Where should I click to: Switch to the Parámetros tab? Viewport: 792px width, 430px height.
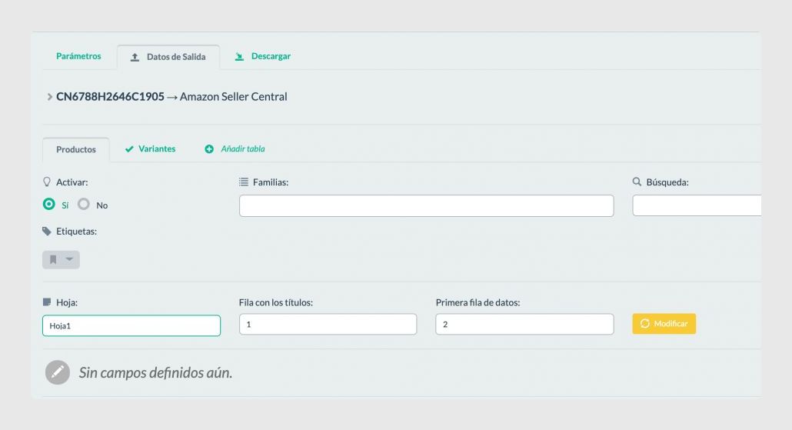tap(78, 56)
